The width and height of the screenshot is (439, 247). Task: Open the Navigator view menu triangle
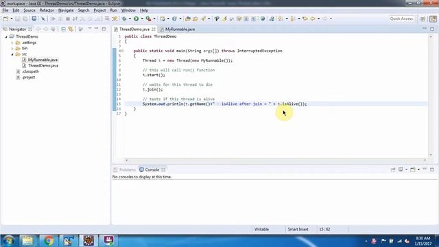(90, 29)
